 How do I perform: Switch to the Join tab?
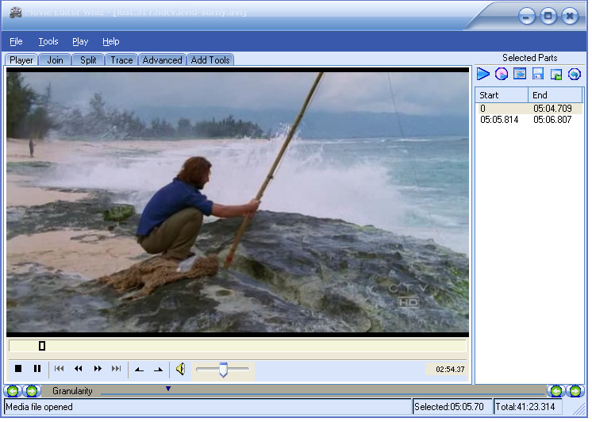click(x=55, y=60)
